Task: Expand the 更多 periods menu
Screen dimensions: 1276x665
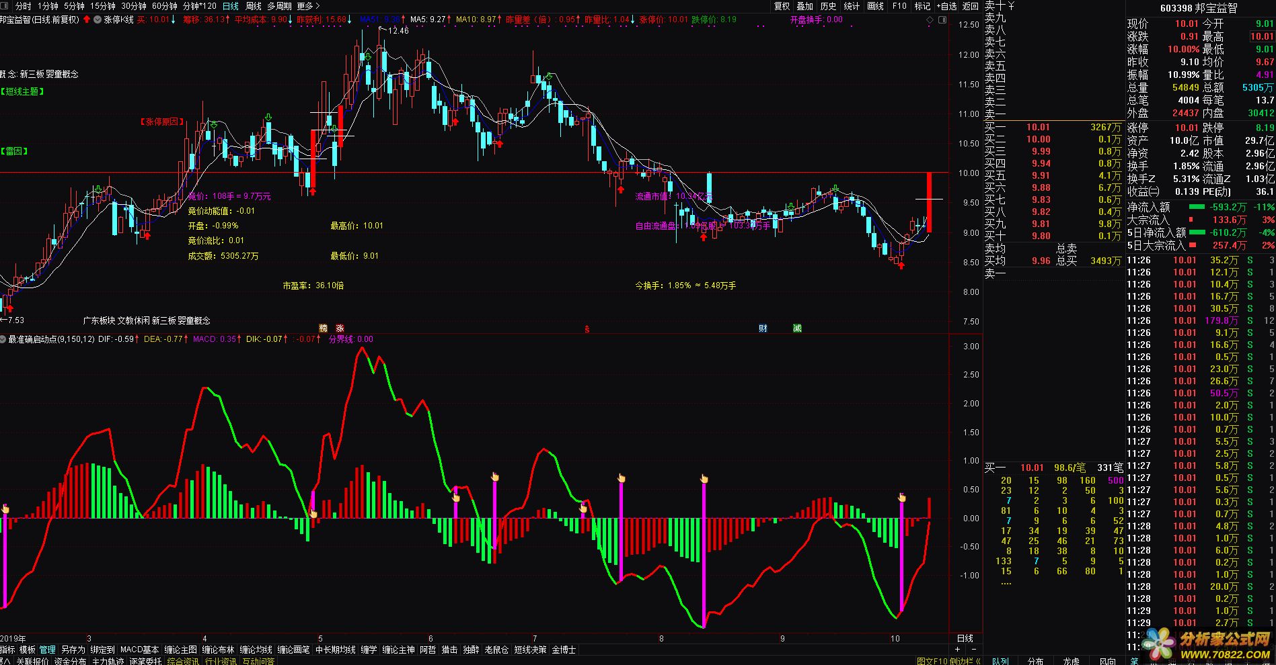Action: (308, 6)
